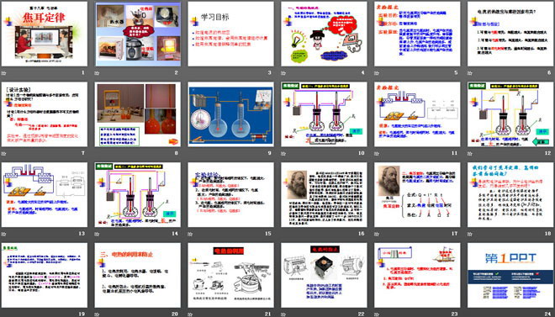
Task: Select slide 9 with blue flask diagram
Action: click(x=230, y=114)
